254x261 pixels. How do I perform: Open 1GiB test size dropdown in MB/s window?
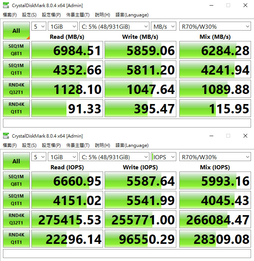tap(63, 26)
